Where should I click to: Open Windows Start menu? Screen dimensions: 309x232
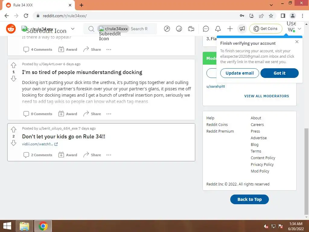point(7,226)
